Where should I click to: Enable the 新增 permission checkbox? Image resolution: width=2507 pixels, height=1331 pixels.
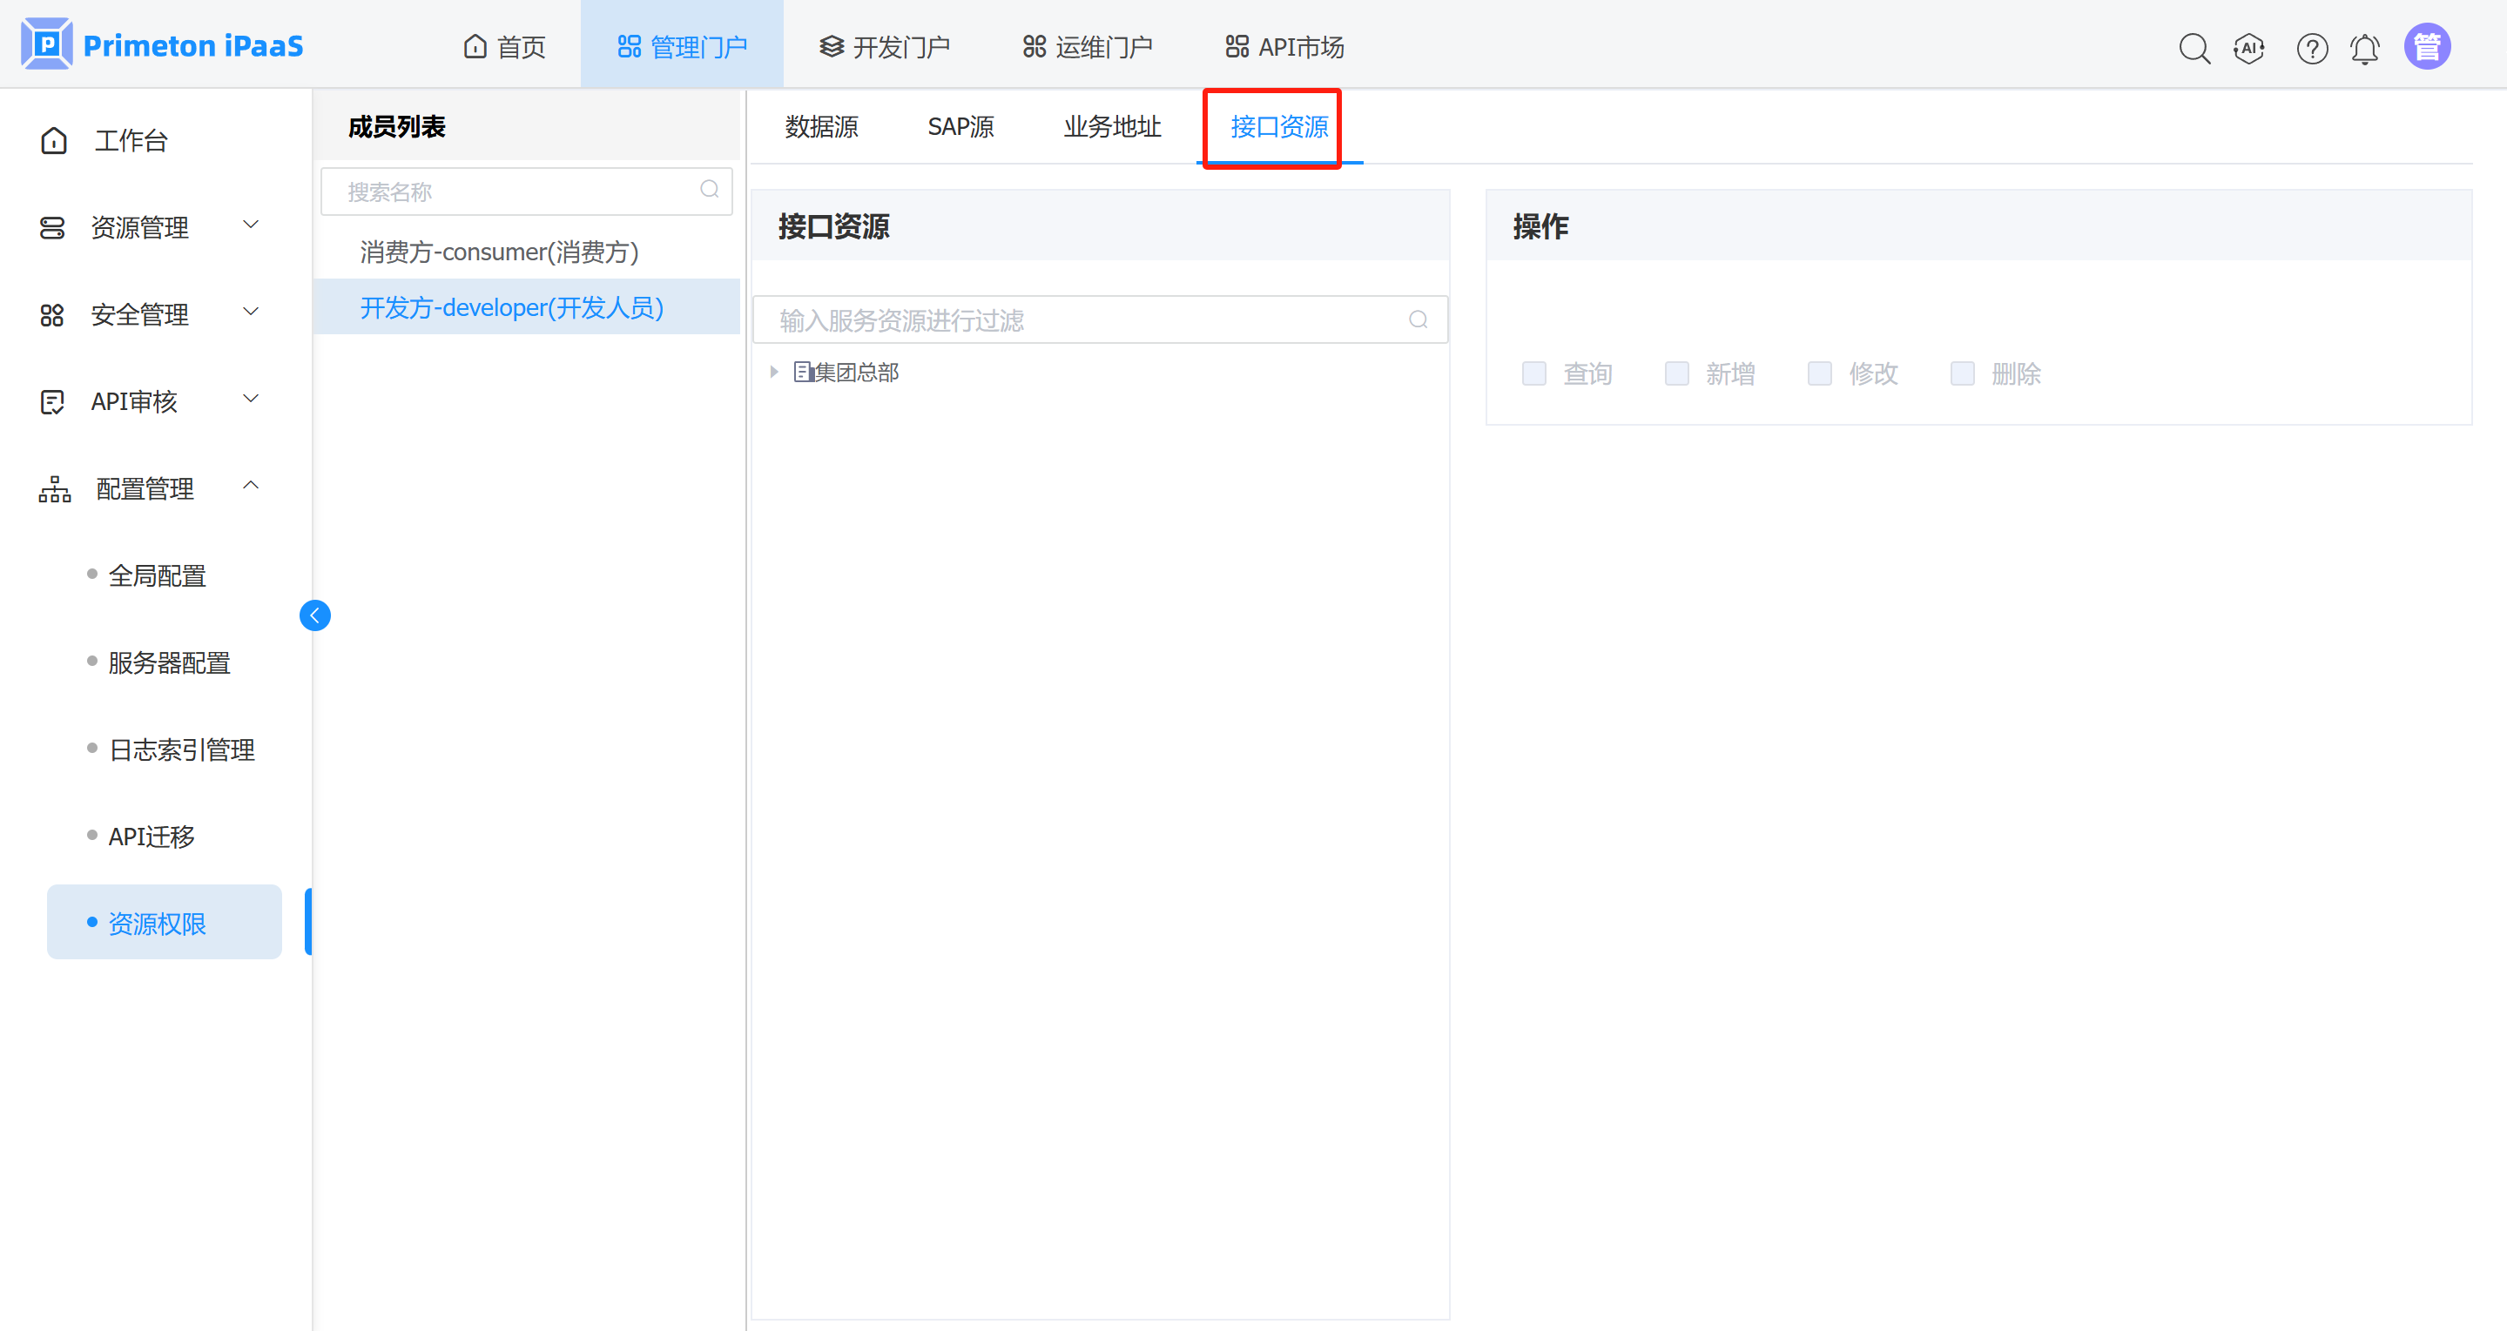(x=1676, y=373)
